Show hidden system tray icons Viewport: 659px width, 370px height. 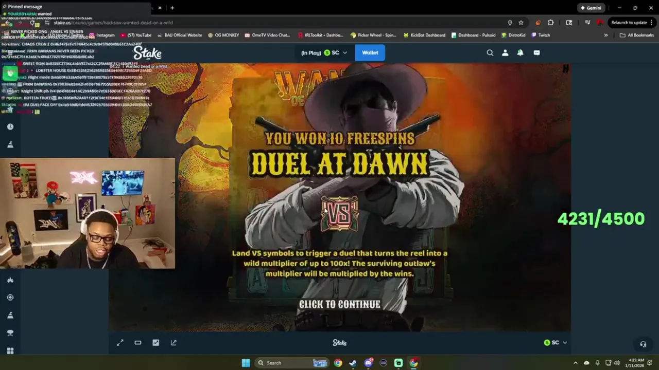[x=576, y=363]
